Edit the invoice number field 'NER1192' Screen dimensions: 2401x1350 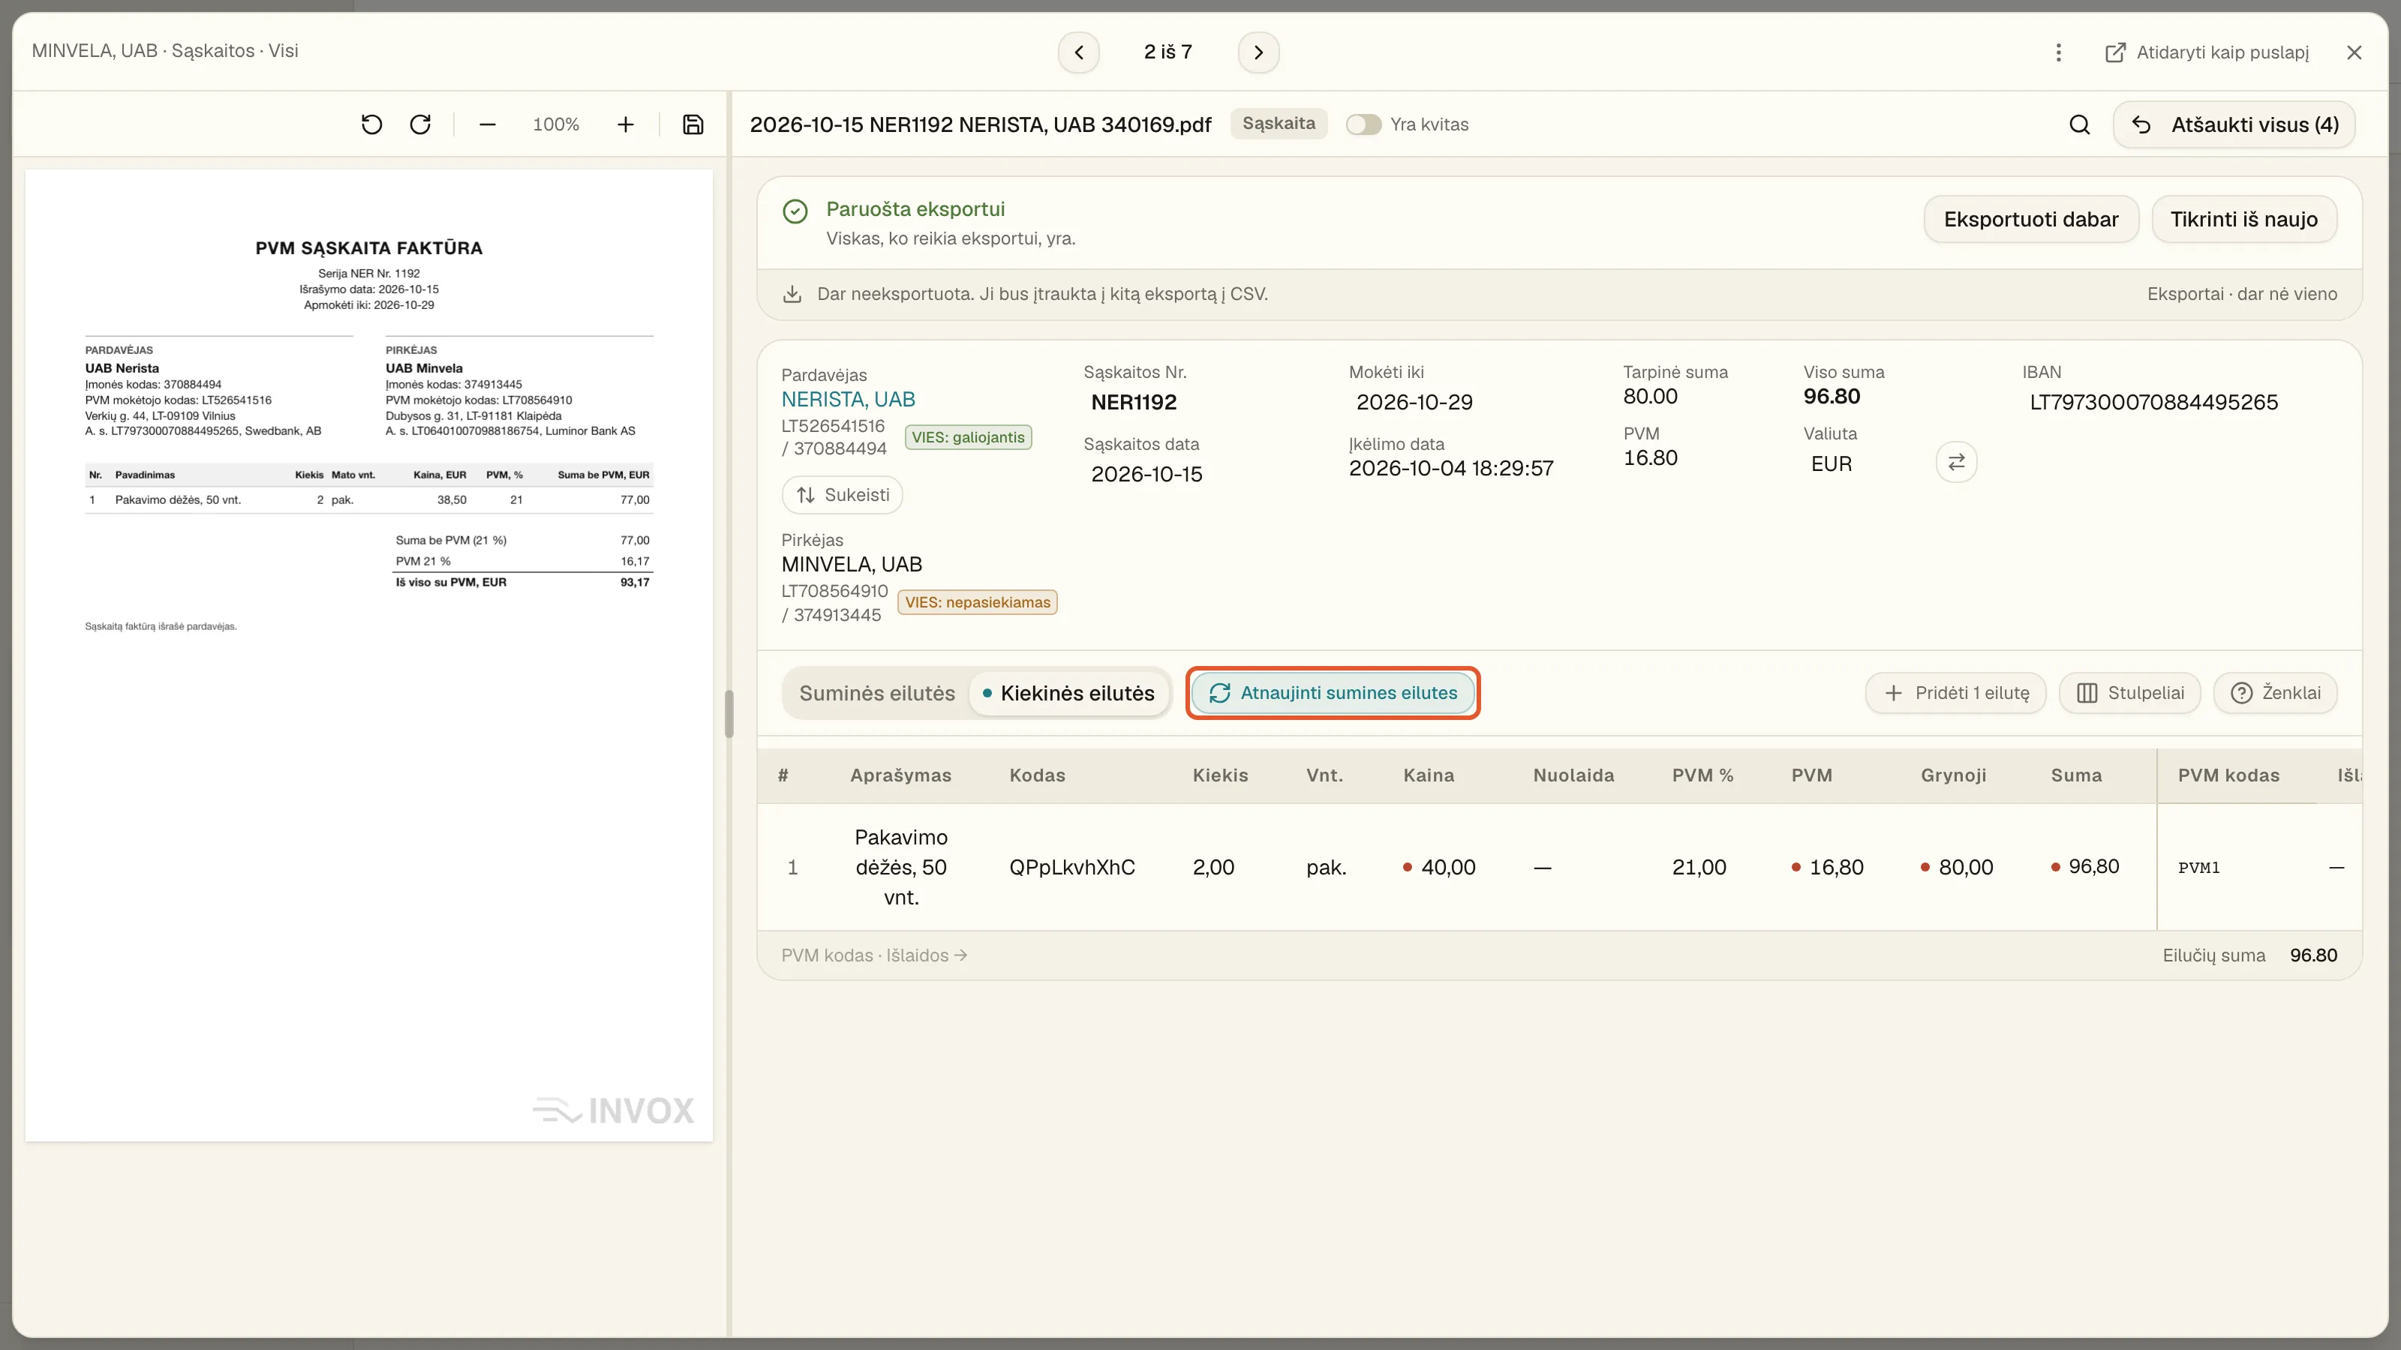(x=1134, y=403)
